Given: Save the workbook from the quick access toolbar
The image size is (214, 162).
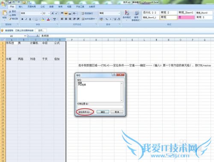Looking at the screenshot, I should [10, 2].
